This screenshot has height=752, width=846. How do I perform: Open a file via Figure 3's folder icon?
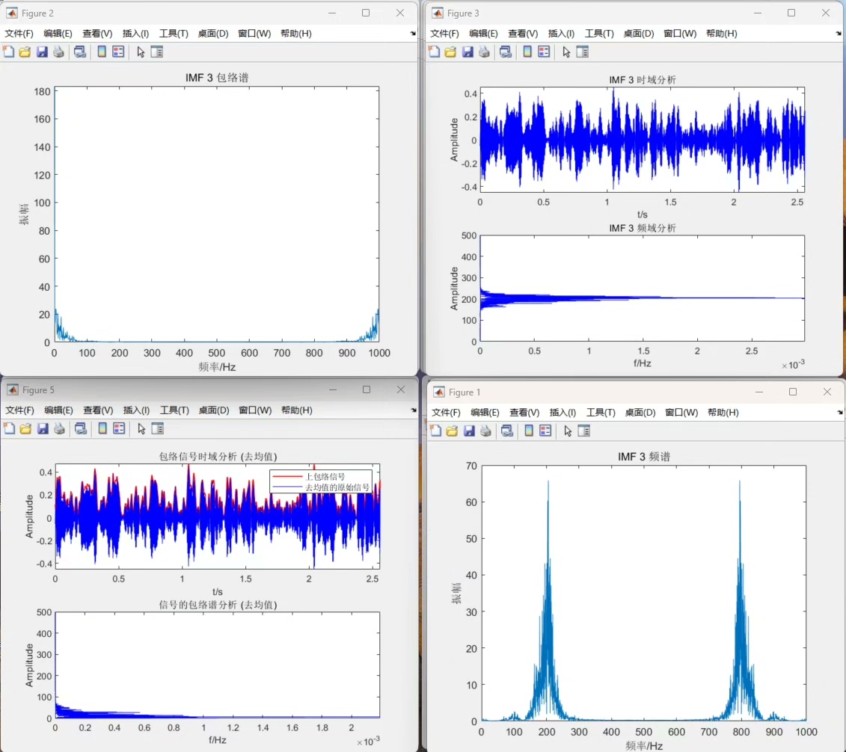coord(451,52)
